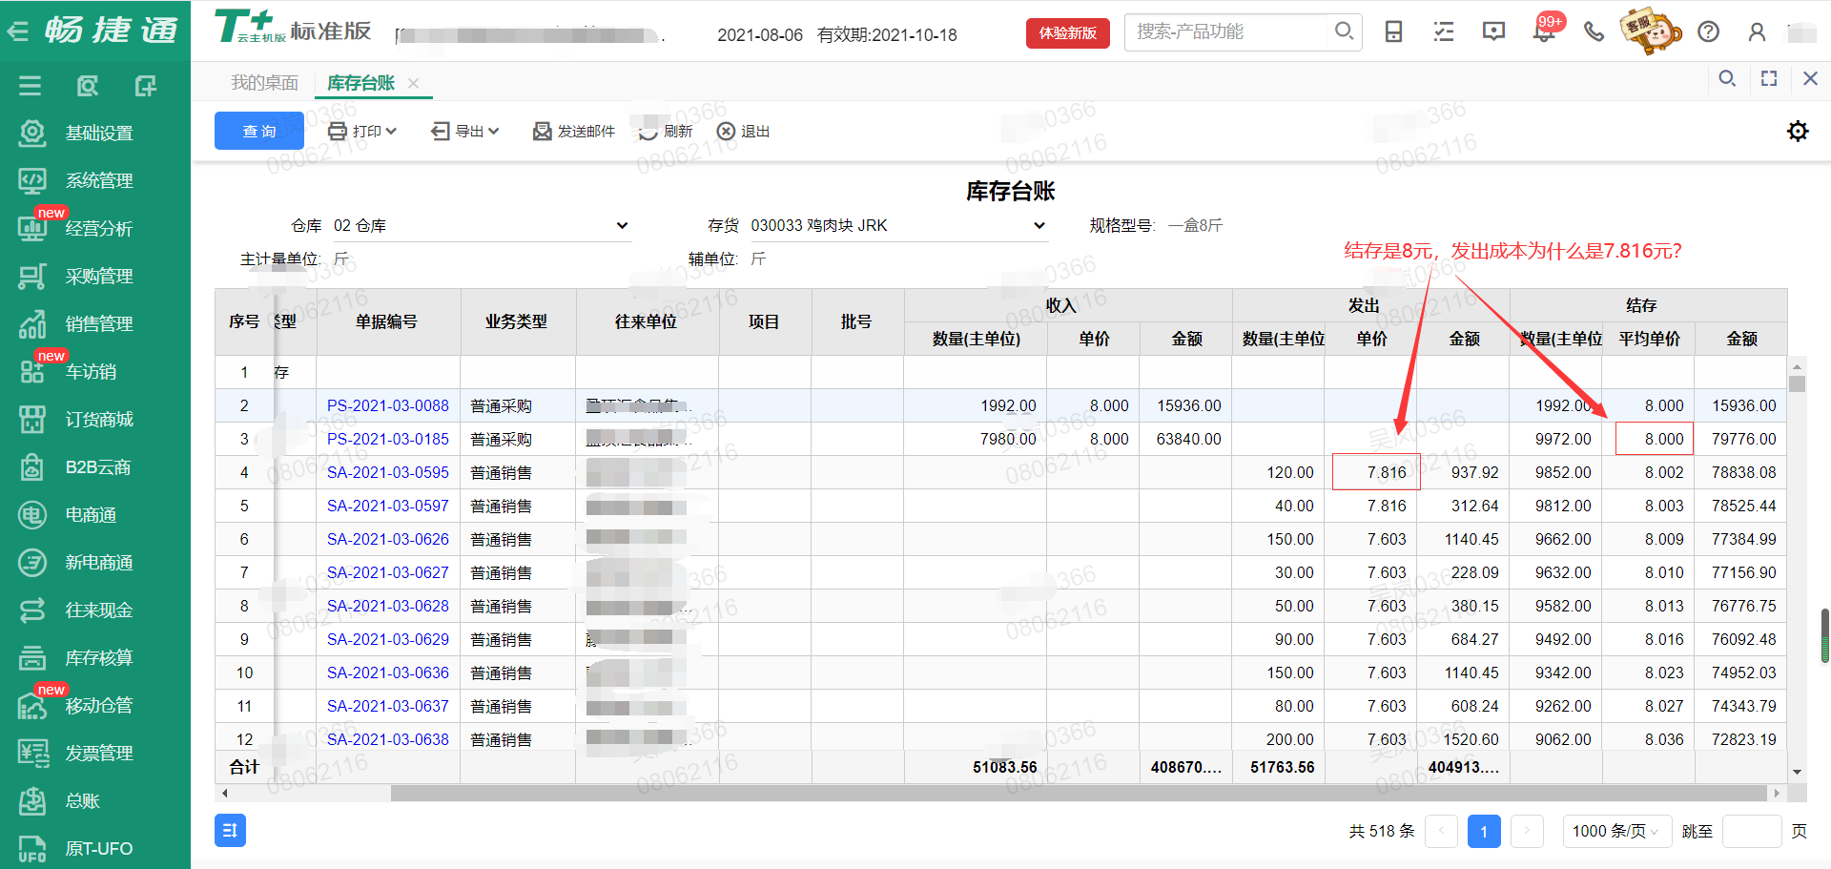The height and width of the screenshot is (869, 1831).
Task: Go to next page arrow
Action: click(x=1527, y=831)
